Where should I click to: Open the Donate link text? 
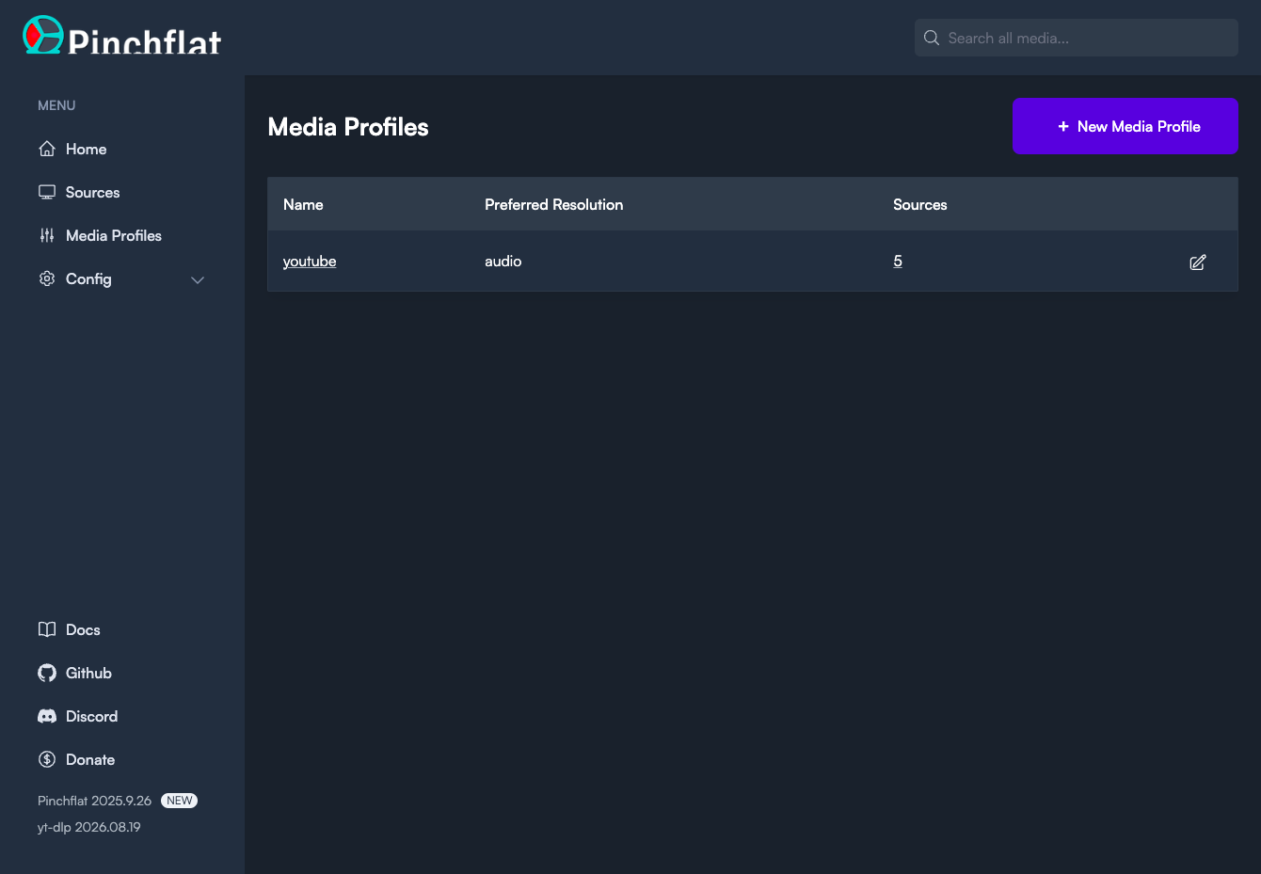(x=90, y=759)
